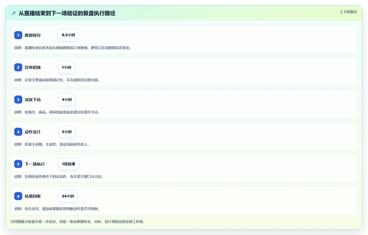This screenshot has height=235, width=368.
Task: Click the description about 记录主要波动和现场记忆
Action: [x=57, y=80]
